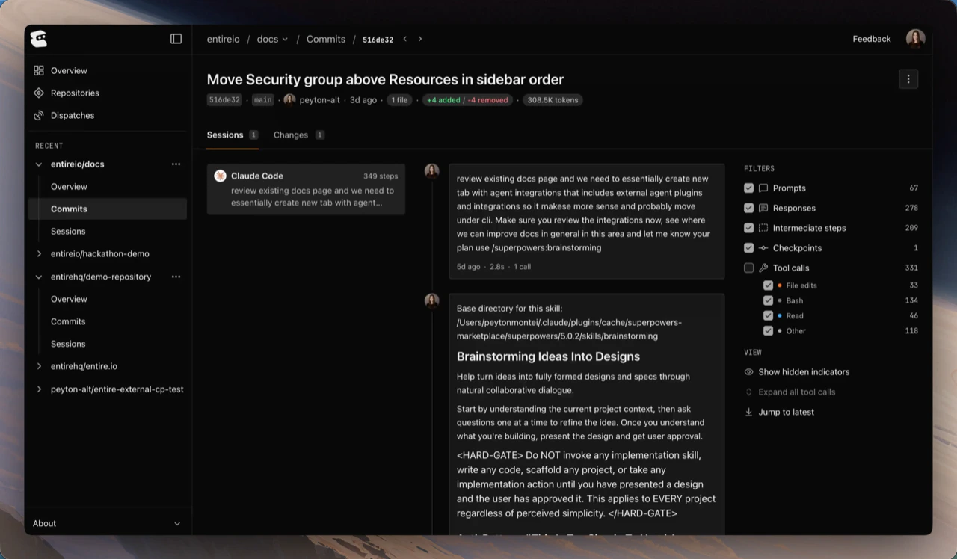Open Commits under entirehq/demo-repository

tap(68, 321)
